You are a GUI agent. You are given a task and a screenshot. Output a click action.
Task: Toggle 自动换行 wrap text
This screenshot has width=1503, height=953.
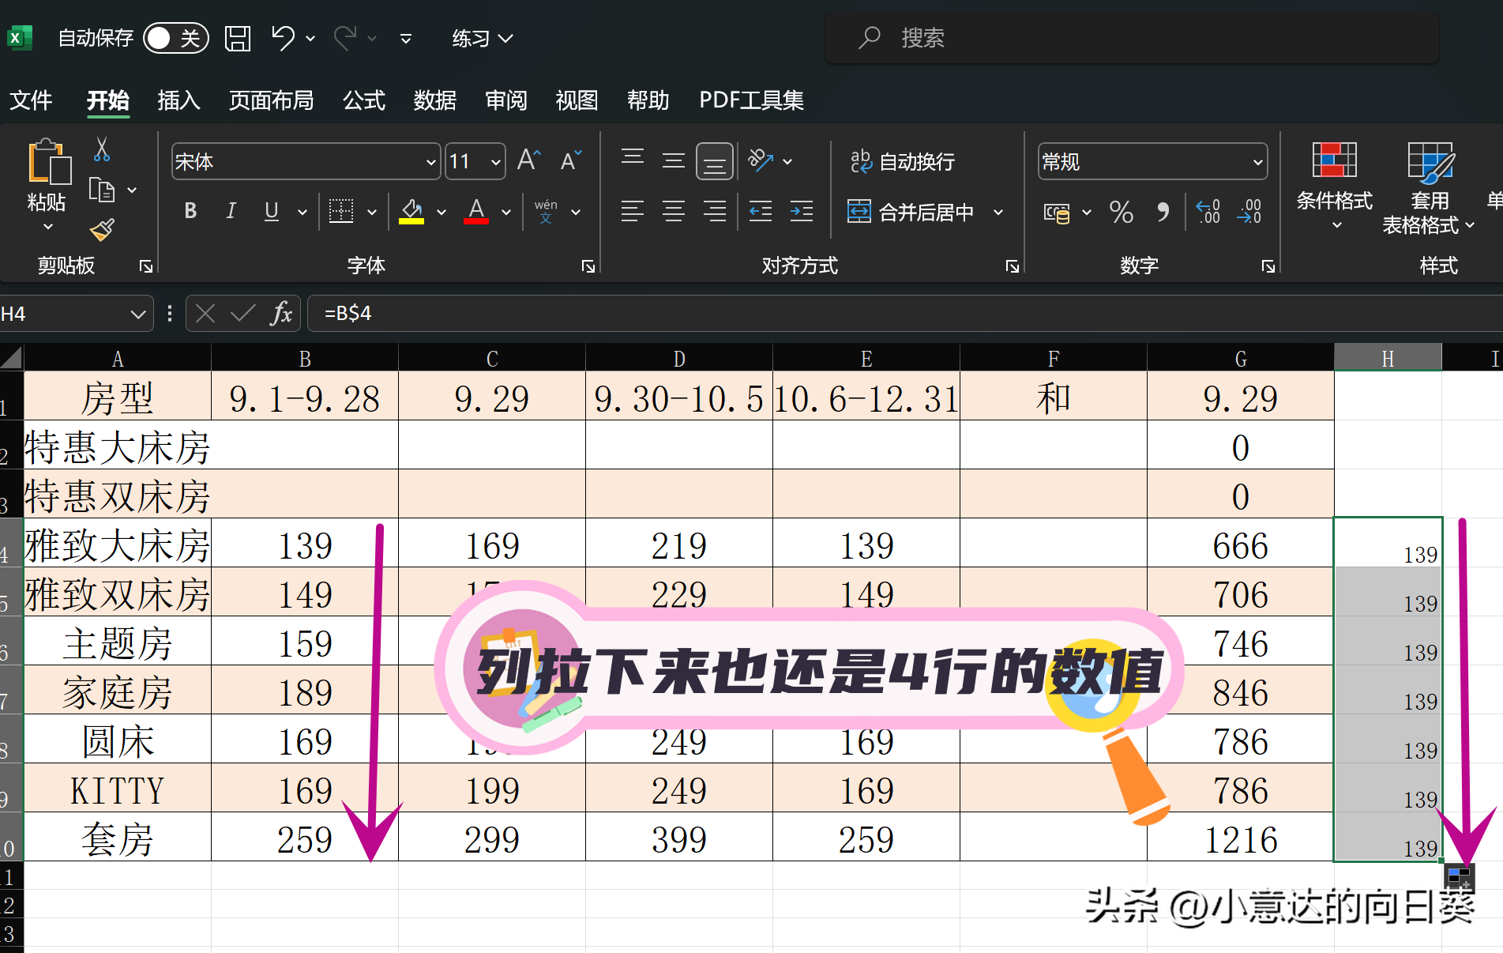(903, 161)
